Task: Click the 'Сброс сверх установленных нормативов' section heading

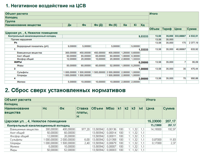Action: [65, 90]
